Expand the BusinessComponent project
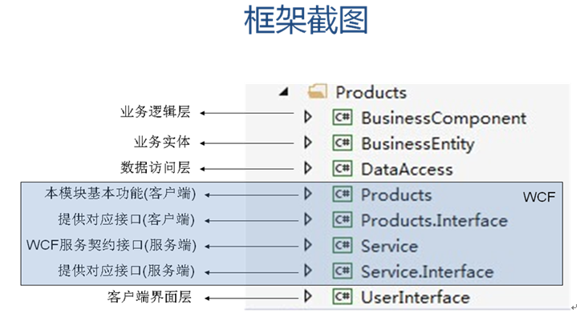Image resolution: width=580 pixels, height=317 pixels. pyautogui.click(x=308, y=117)
